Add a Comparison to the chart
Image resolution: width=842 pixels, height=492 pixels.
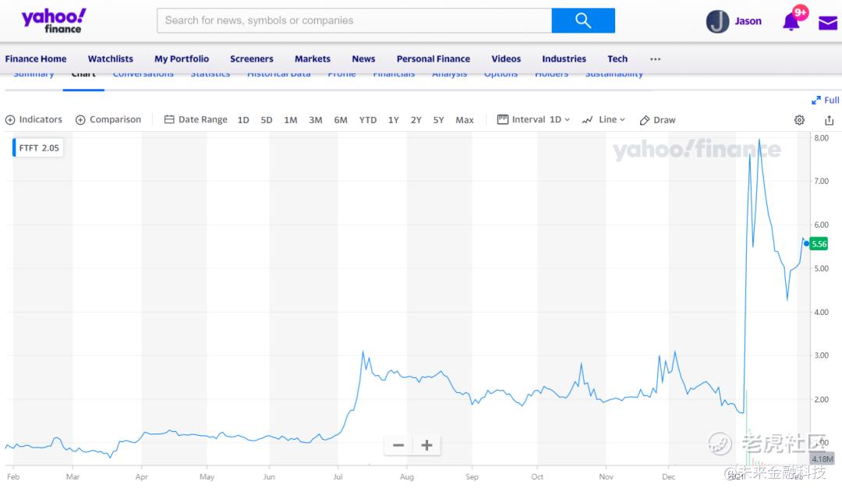coord(108,119)
